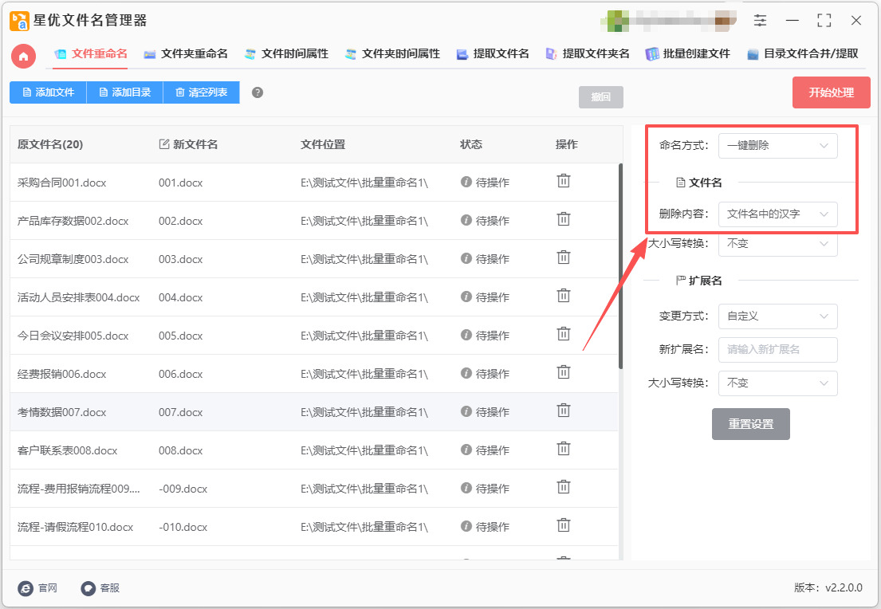Click trash icon for 公司规章制度003.docx
The height and width of the screenshot is (609, 881).
coord(564,257)
